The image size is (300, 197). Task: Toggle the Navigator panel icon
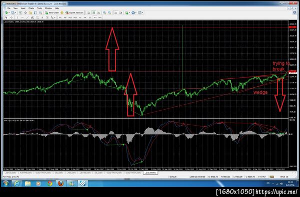click(30, 13)
